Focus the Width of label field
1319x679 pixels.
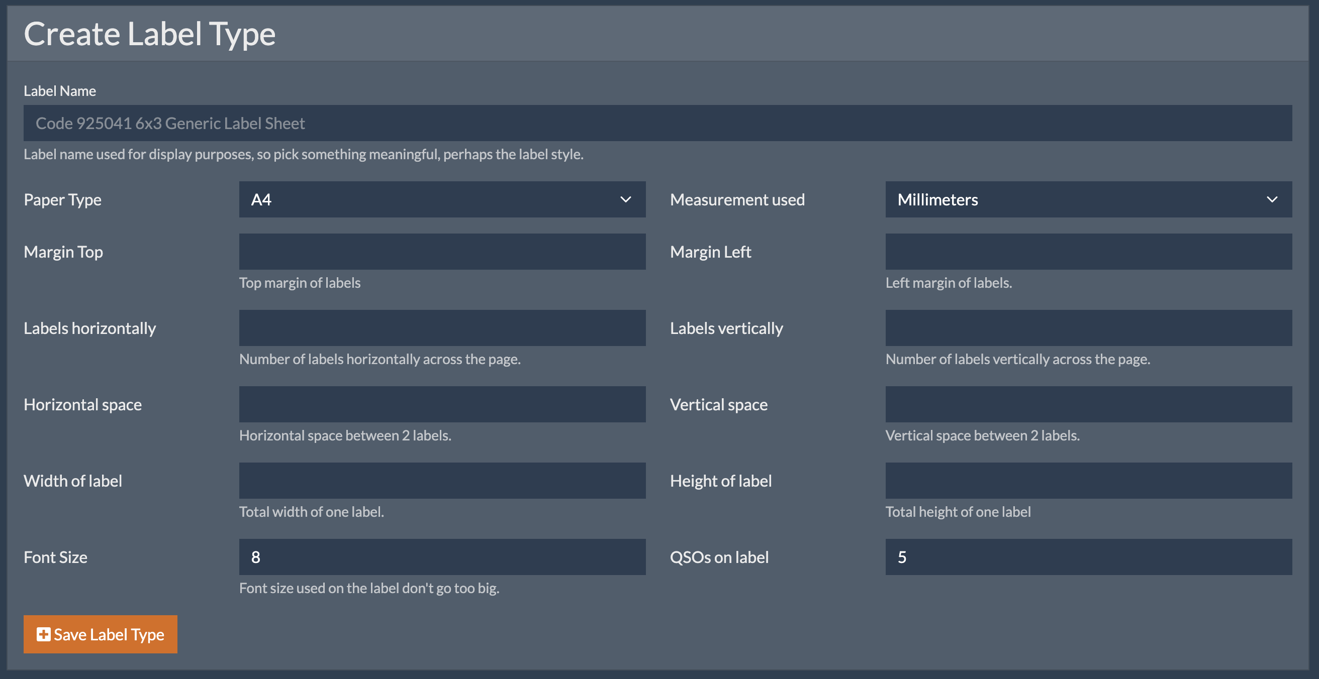tap(442, 481)
